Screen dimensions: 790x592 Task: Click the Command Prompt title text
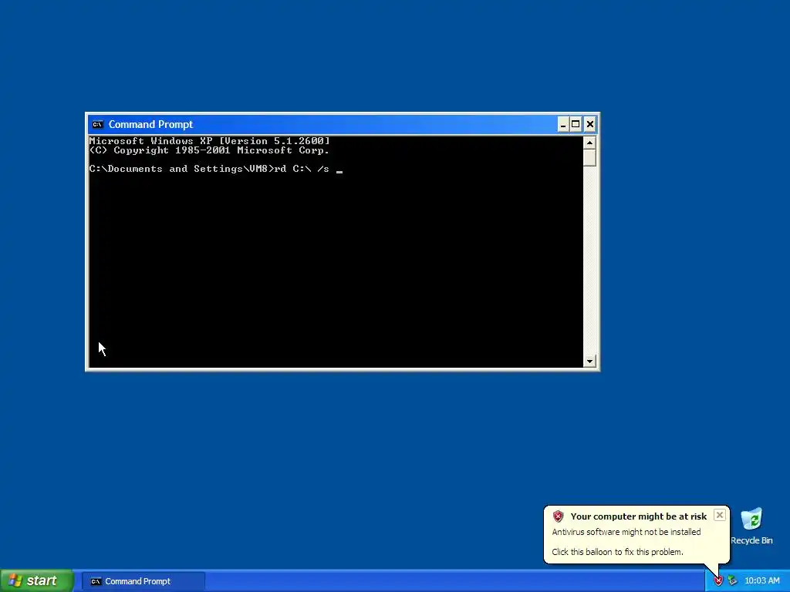click(150, 124)
